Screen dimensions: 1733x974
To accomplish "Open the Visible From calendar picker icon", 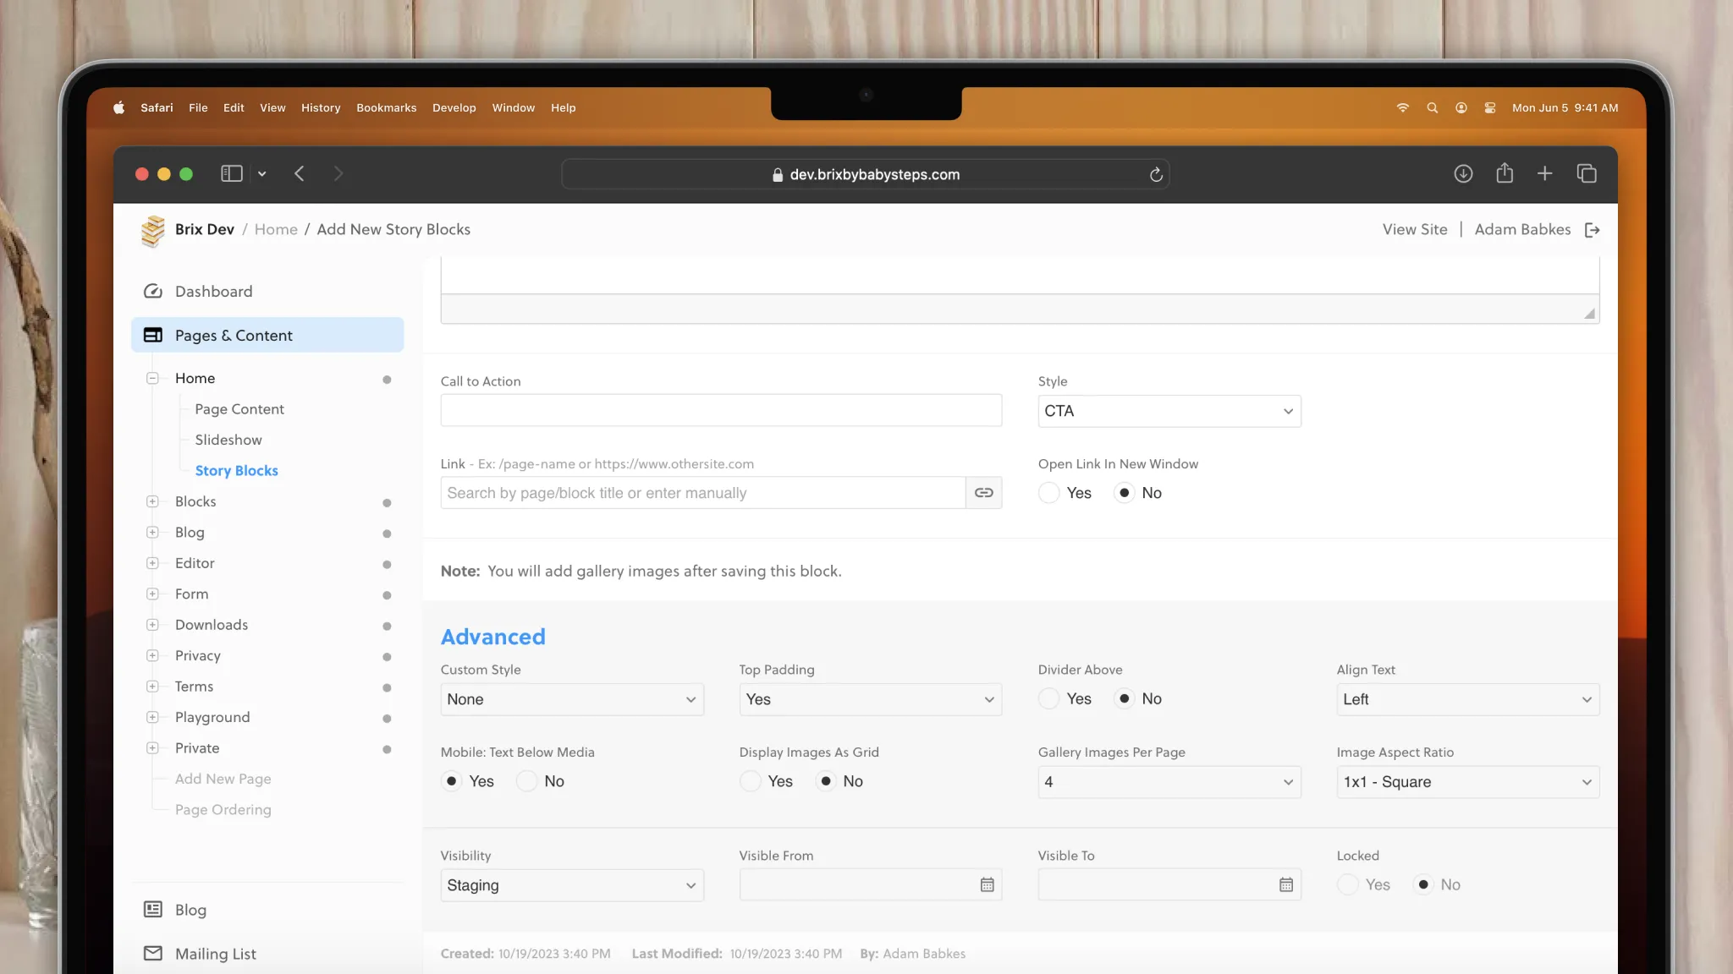I will click(x=987, y=884).
